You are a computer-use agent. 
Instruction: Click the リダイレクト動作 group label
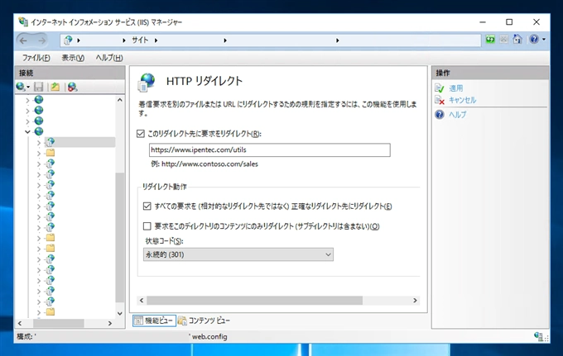[x=165, y=187]
